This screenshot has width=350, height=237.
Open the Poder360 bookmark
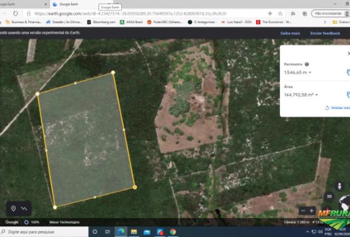click(165, 22)
